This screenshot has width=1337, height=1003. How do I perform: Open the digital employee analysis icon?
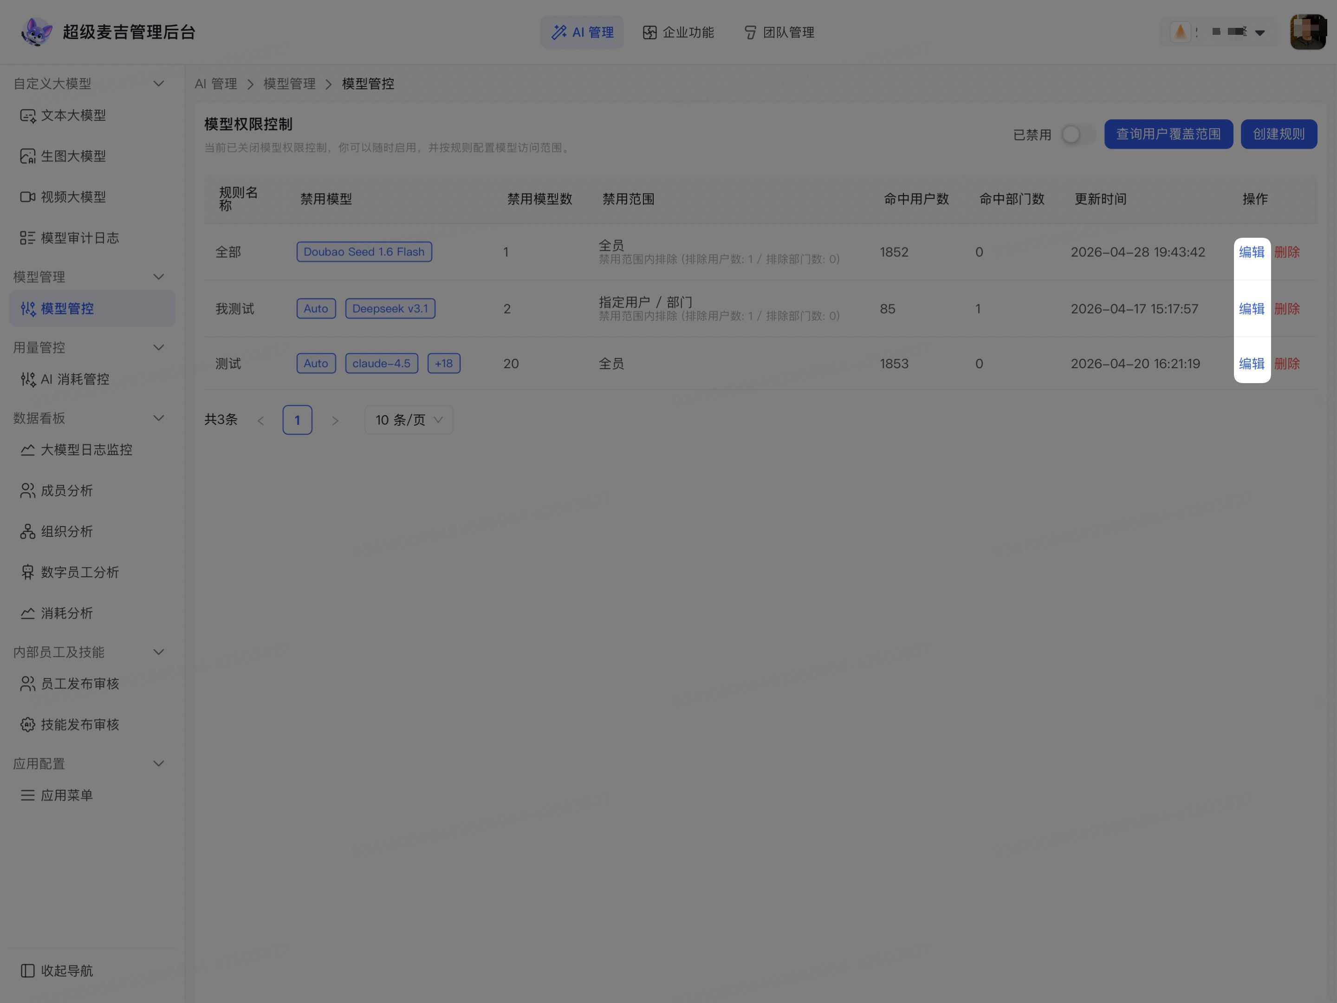pyautogui.click(x=28, y=573)
